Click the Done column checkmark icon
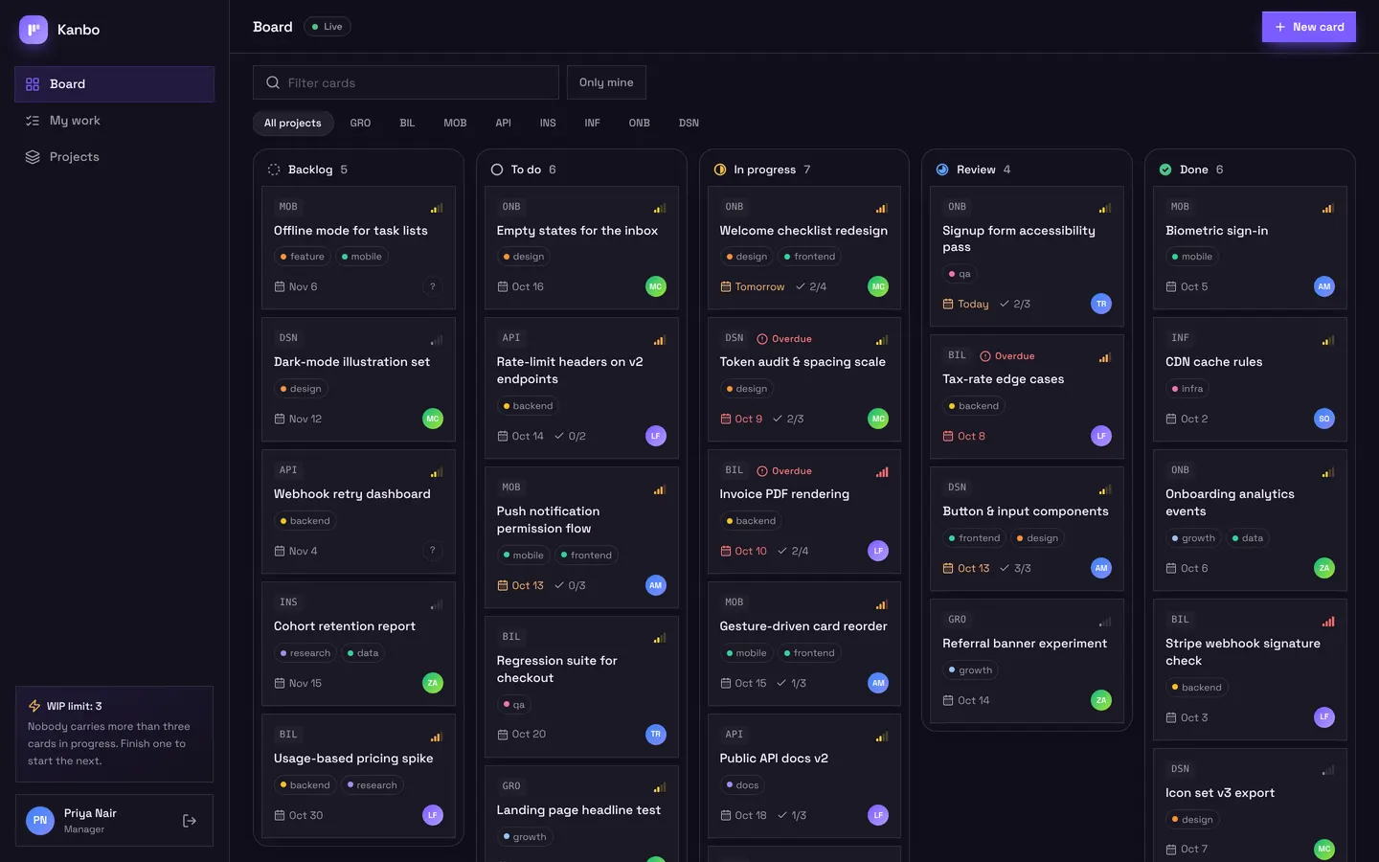 pyautogui.click(x=1165, y=170)
